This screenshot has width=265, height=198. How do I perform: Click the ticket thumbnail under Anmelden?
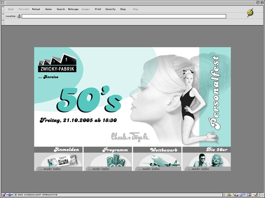[62, 160]
